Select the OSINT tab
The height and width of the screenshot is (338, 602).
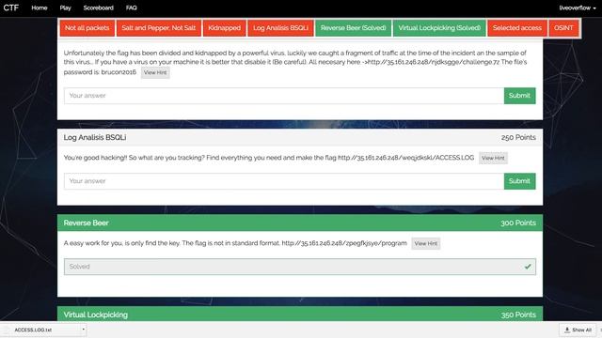tap(563, 28)
